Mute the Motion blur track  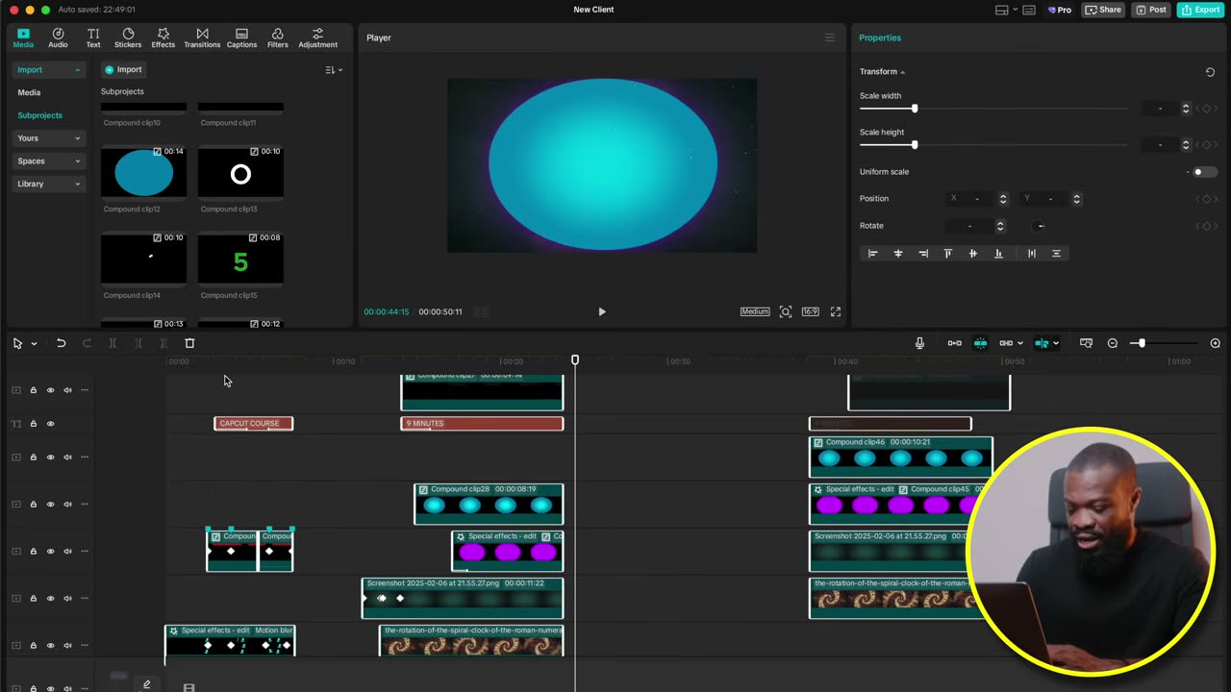[x=67, y=646]
